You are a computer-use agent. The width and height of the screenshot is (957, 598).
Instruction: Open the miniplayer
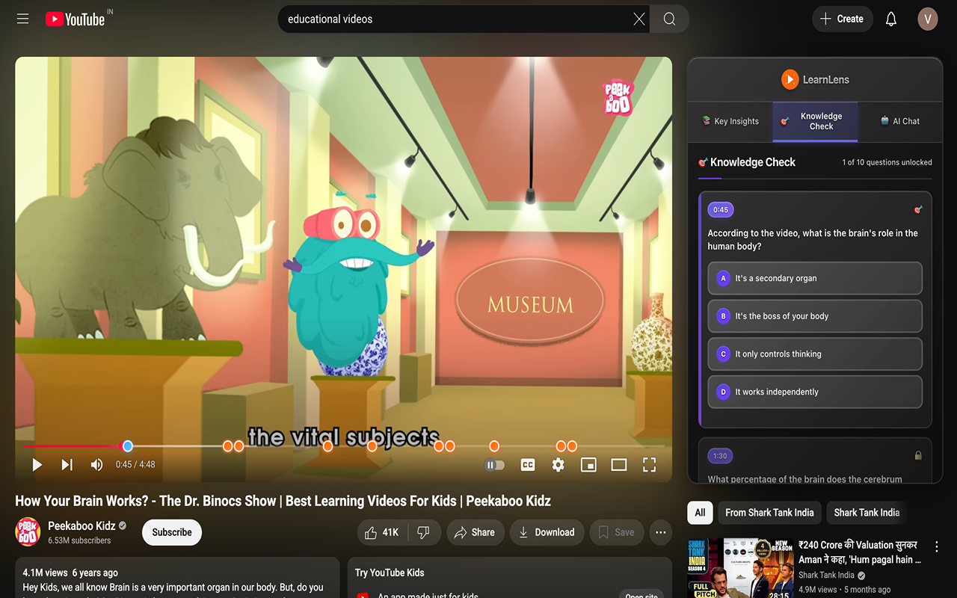coord(588,465)
